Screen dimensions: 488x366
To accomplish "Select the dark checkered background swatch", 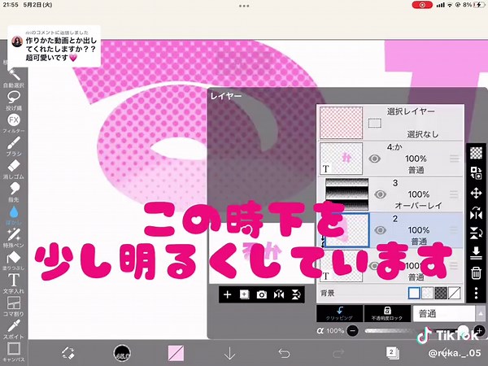I will (x=441, y=293).
